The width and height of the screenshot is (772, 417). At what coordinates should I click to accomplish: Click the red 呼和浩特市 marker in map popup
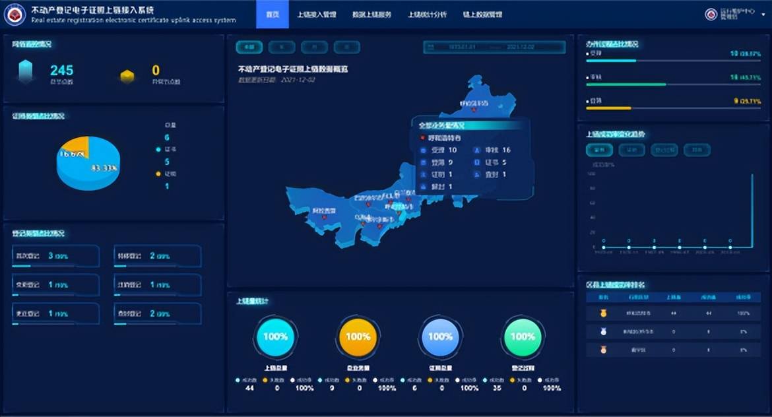(x=422, y=138)
